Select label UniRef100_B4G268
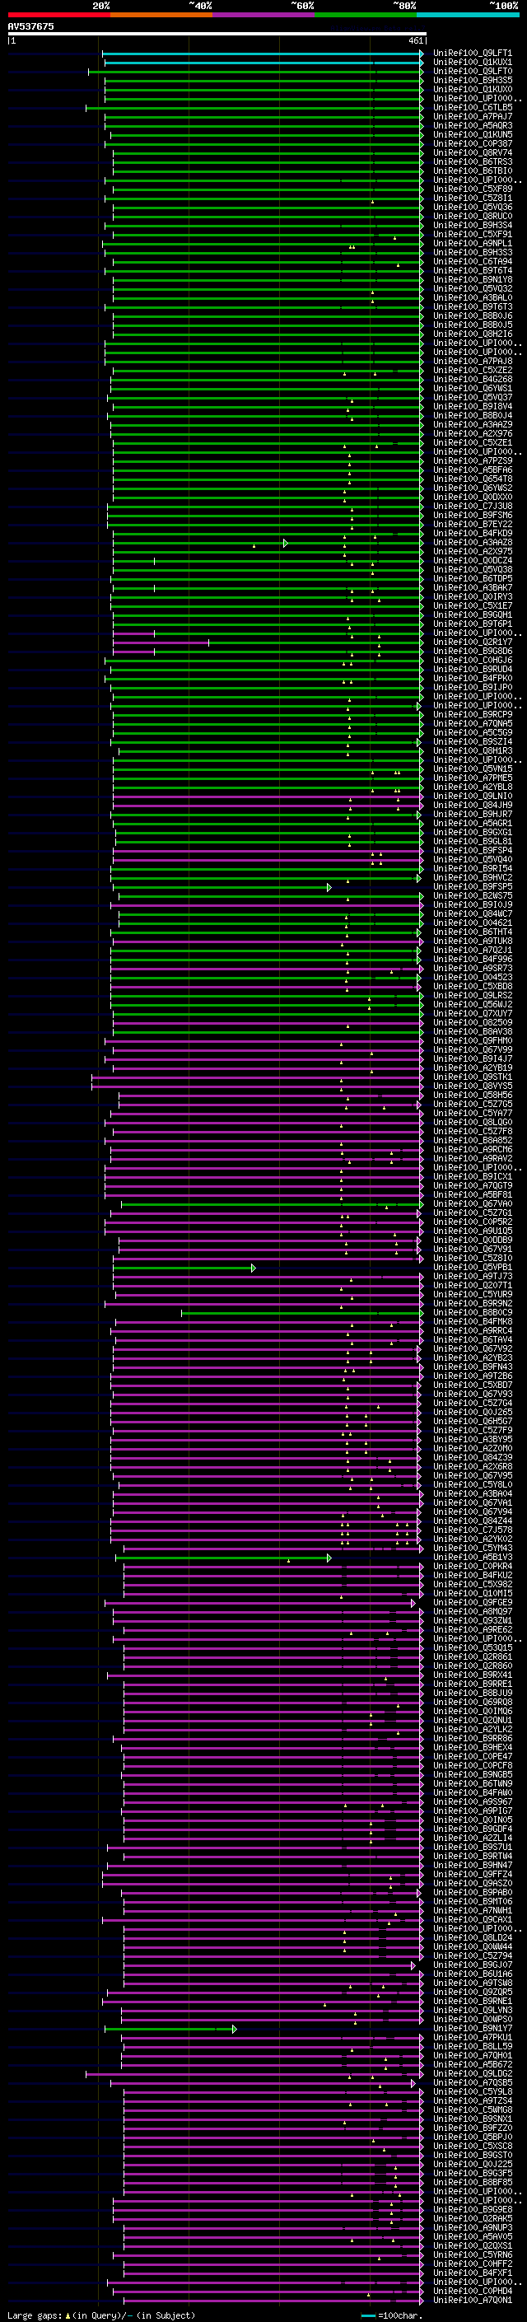 coord(473,379)
